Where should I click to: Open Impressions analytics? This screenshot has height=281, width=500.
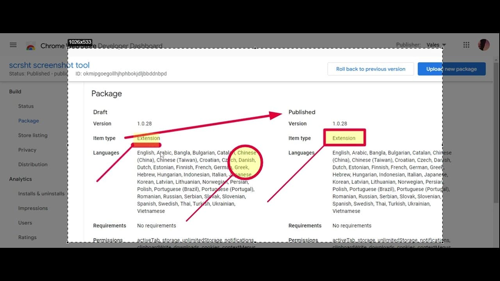point(33,208)
